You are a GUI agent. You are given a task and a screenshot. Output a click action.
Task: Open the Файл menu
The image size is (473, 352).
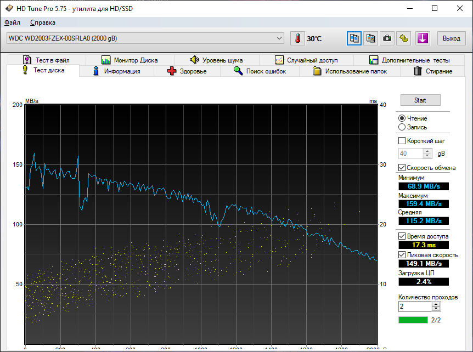tap(13, 22)
